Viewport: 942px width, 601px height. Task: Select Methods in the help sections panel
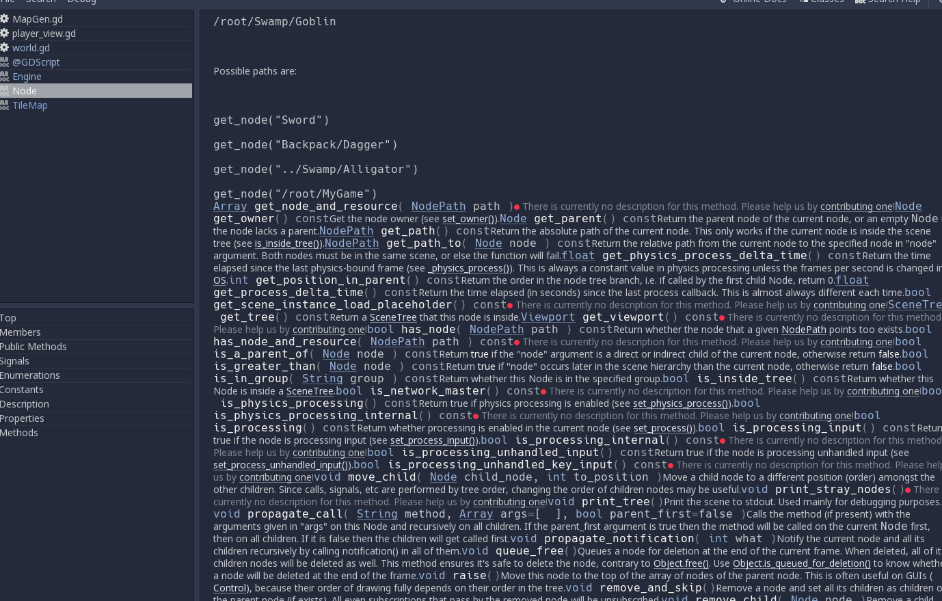(19, 432)
